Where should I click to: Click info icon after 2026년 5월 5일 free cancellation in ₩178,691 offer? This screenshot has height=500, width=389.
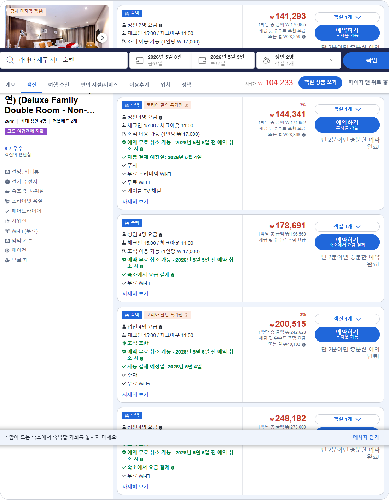pos(141,267)
